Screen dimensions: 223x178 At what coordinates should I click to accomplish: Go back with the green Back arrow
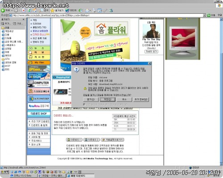[5, 10]
